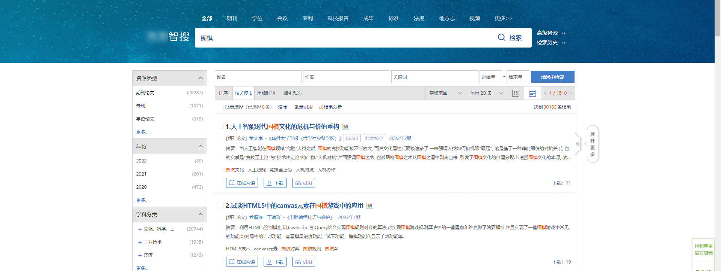Select the 学位 search tab
The image size is (721, 271).
(x=257, y=18)
